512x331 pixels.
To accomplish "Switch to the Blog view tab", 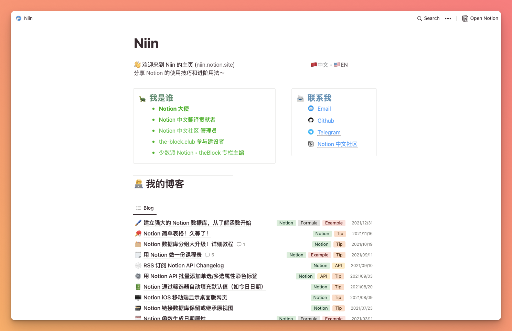I will (x=146, y=208).
